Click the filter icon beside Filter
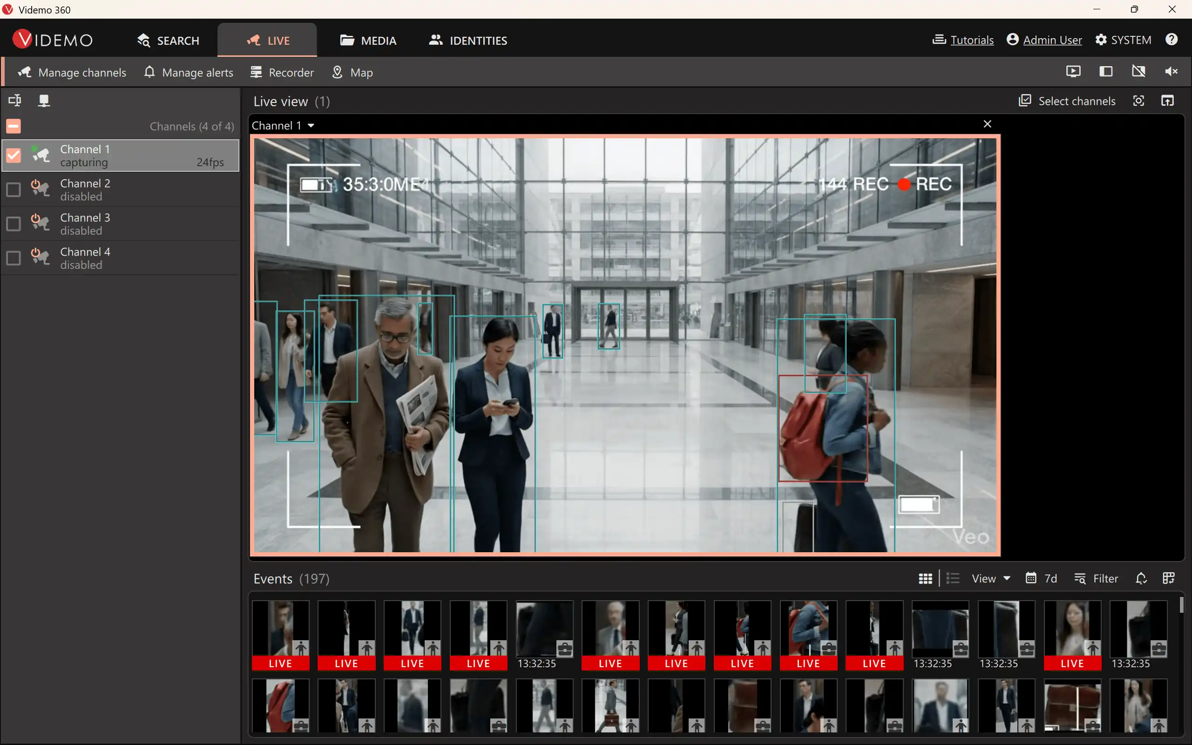The height and width of the screenshot is (745, 1192). click(1080, 578)
